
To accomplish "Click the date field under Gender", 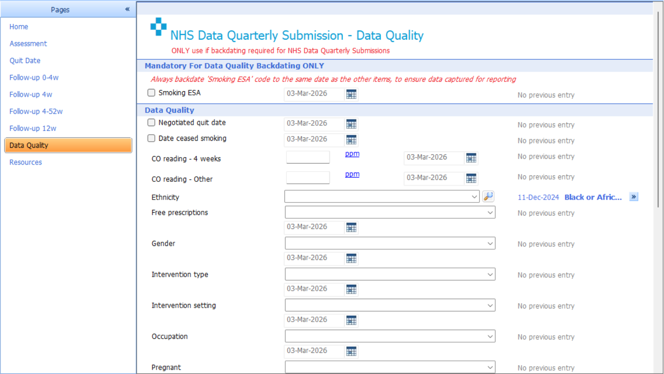I will 314,258.
